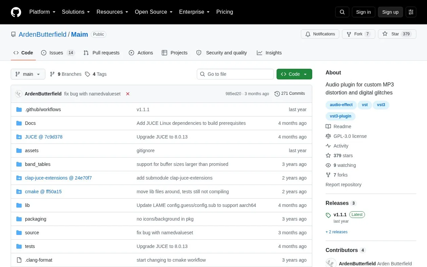Click the audio-effect topic tag
The image size is (427, 267).
click(341, 105)
